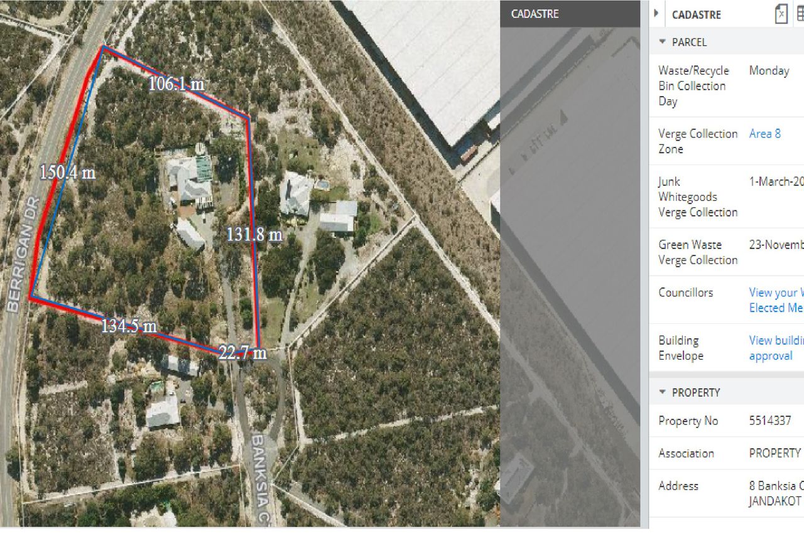Expand the CADASTRE panel header
Viewport: 804px width, 536px height.
697,14
